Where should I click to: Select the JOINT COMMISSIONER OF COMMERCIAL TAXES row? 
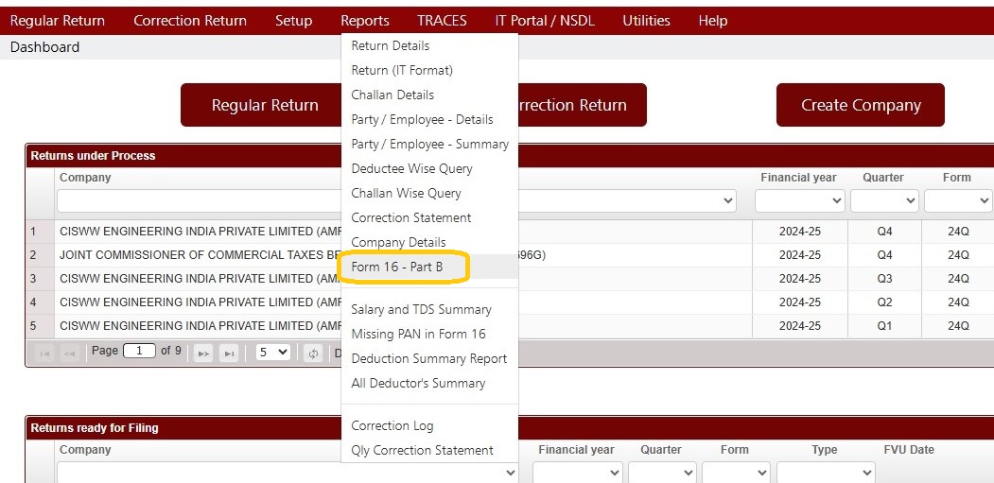(510, 255)
